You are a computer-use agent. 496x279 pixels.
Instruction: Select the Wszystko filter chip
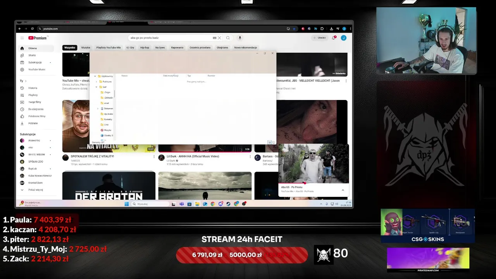(70, 48)
